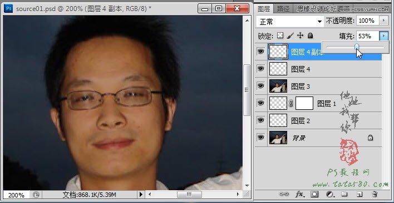394x203 pixels.
Task: Click the 背景 layer lock icon
Action: (371, 138)
